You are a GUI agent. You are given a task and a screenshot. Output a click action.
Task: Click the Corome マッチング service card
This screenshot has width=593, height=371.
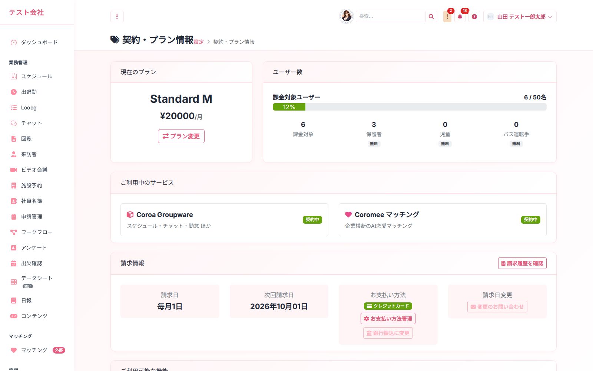443,220
